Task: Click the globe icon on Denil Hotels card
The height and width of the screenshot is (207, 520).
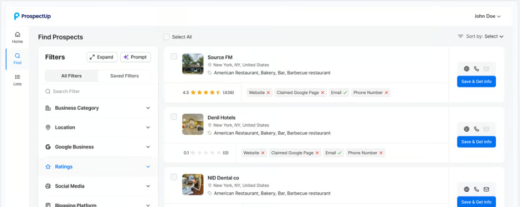Action: pos(467,129)
